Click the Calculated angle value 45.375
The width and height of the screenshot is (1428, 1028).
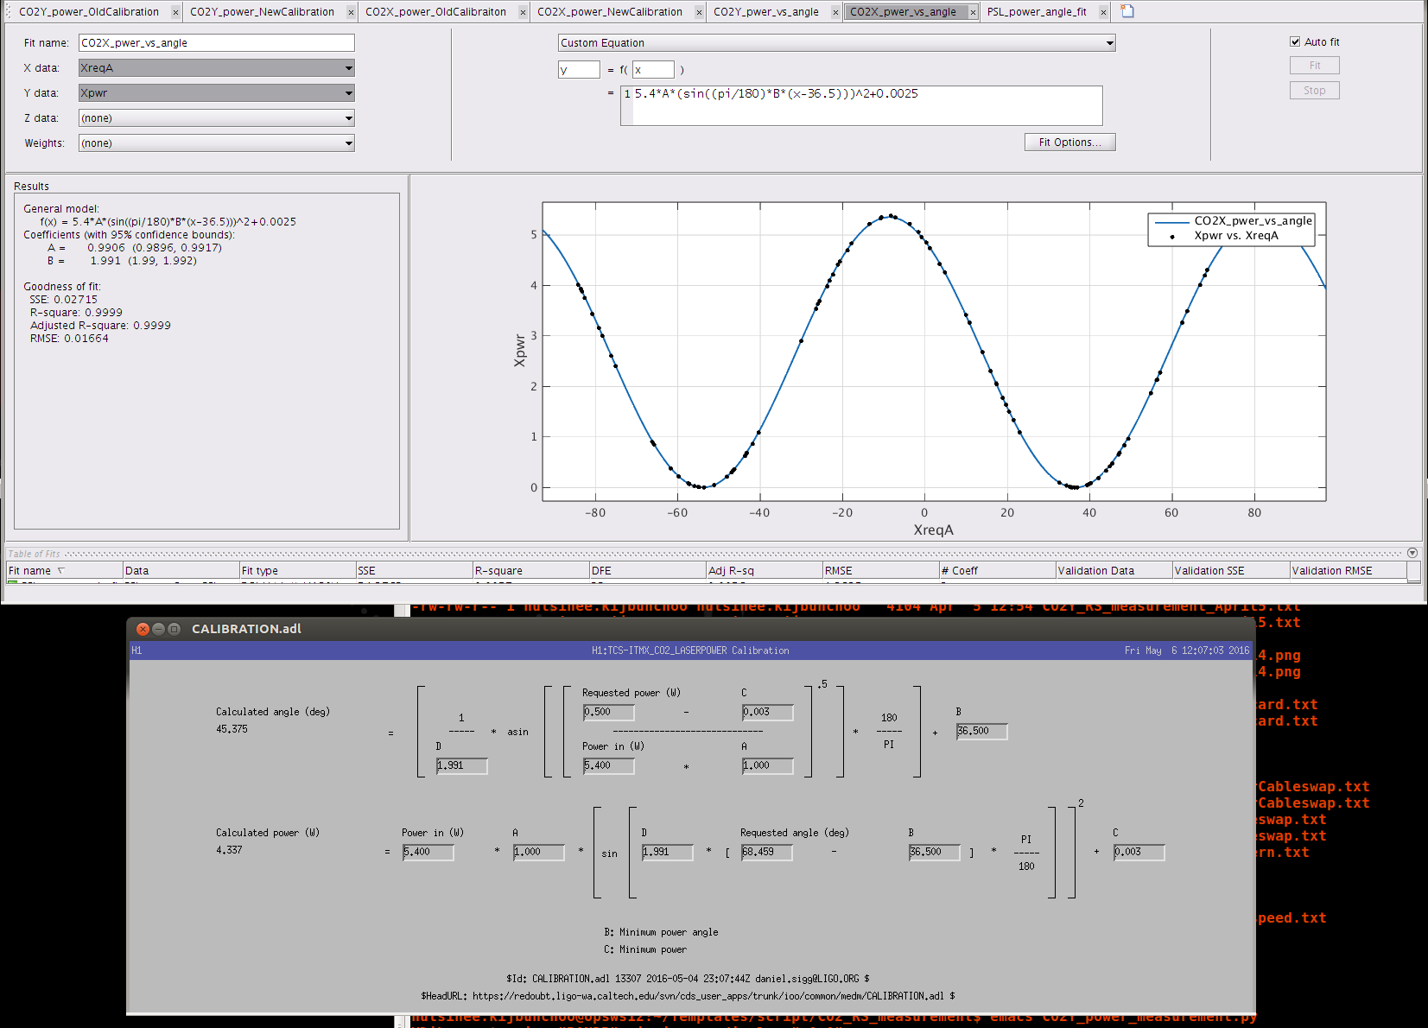[x=232, y=729]
